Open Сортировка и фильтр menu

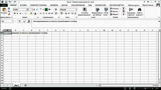[x=131, y=12]
